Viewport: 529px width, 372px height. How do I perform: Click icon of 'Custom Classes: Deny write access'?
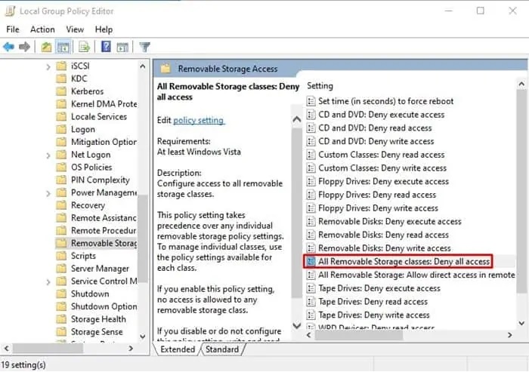(311, 168)
